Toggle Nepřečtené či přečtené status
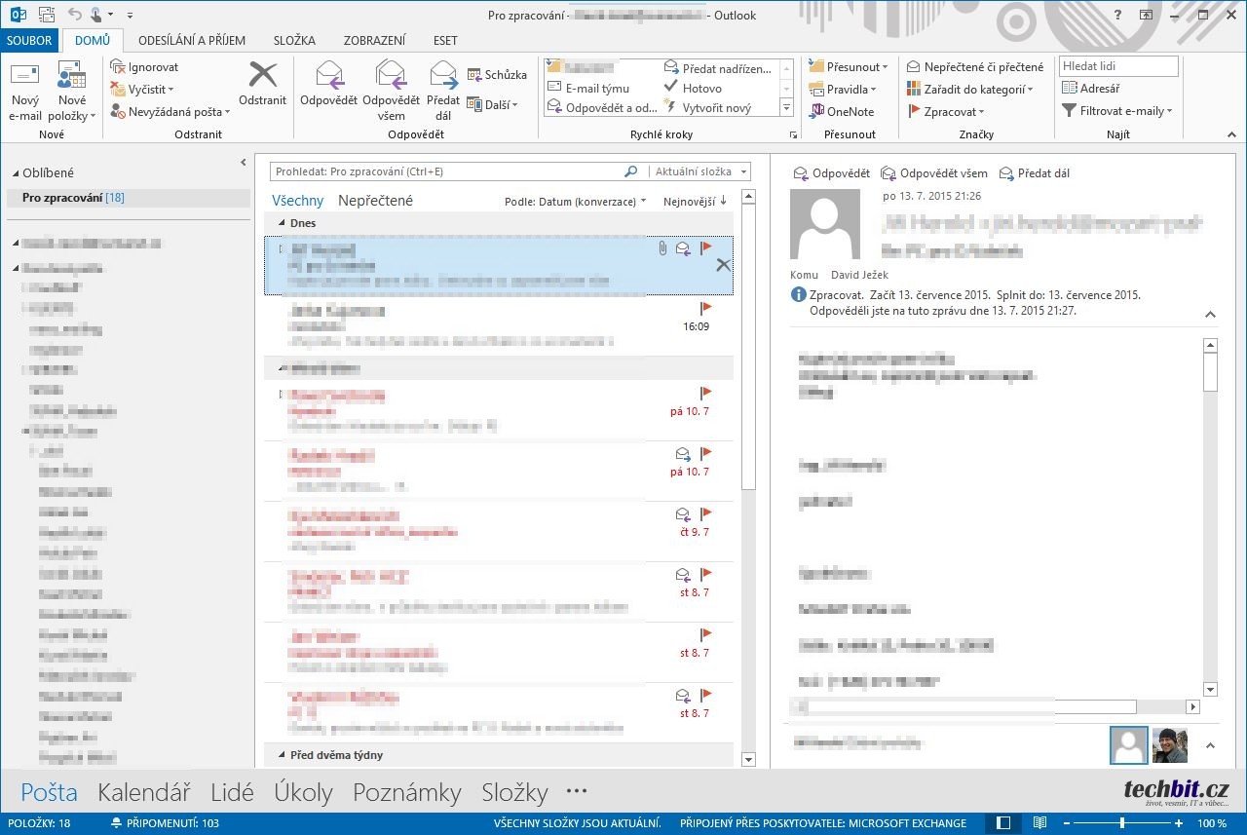1247x835 pixels. point(975,67)
